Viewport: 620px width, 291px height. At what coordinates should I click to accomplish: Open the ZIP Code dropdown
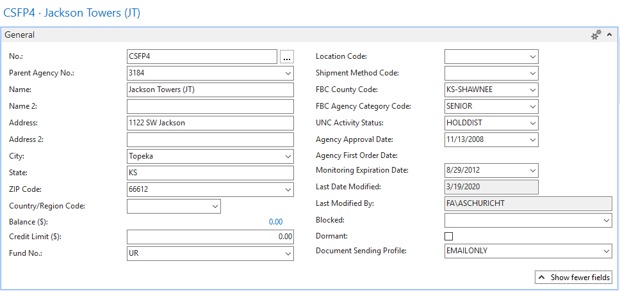point(287,190)
